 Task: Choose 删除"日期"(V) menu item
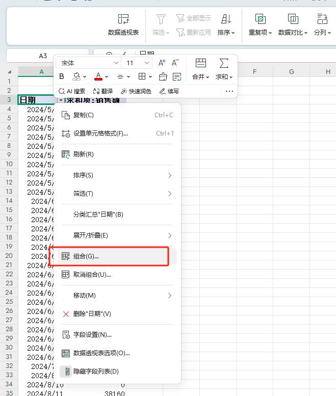coord(117,314)
